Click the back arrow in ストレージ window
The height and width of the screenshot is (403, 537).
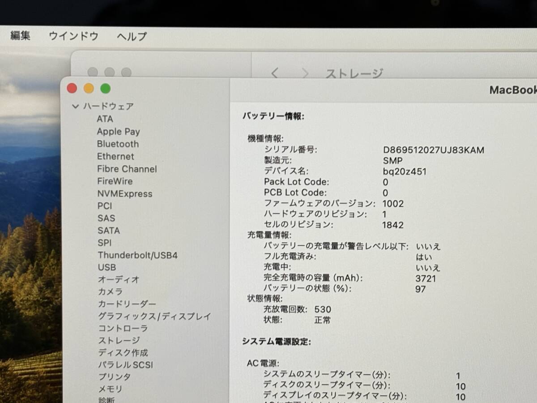[x=275, y=73]
